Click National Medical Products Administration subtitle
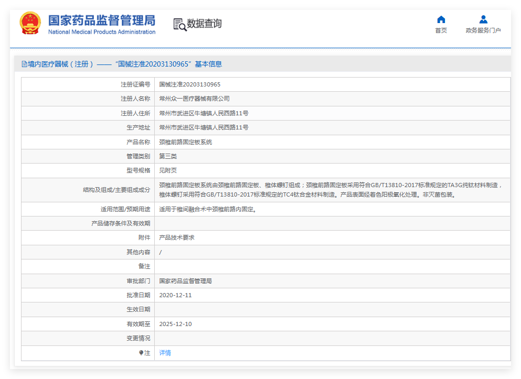 coord(102,32)
